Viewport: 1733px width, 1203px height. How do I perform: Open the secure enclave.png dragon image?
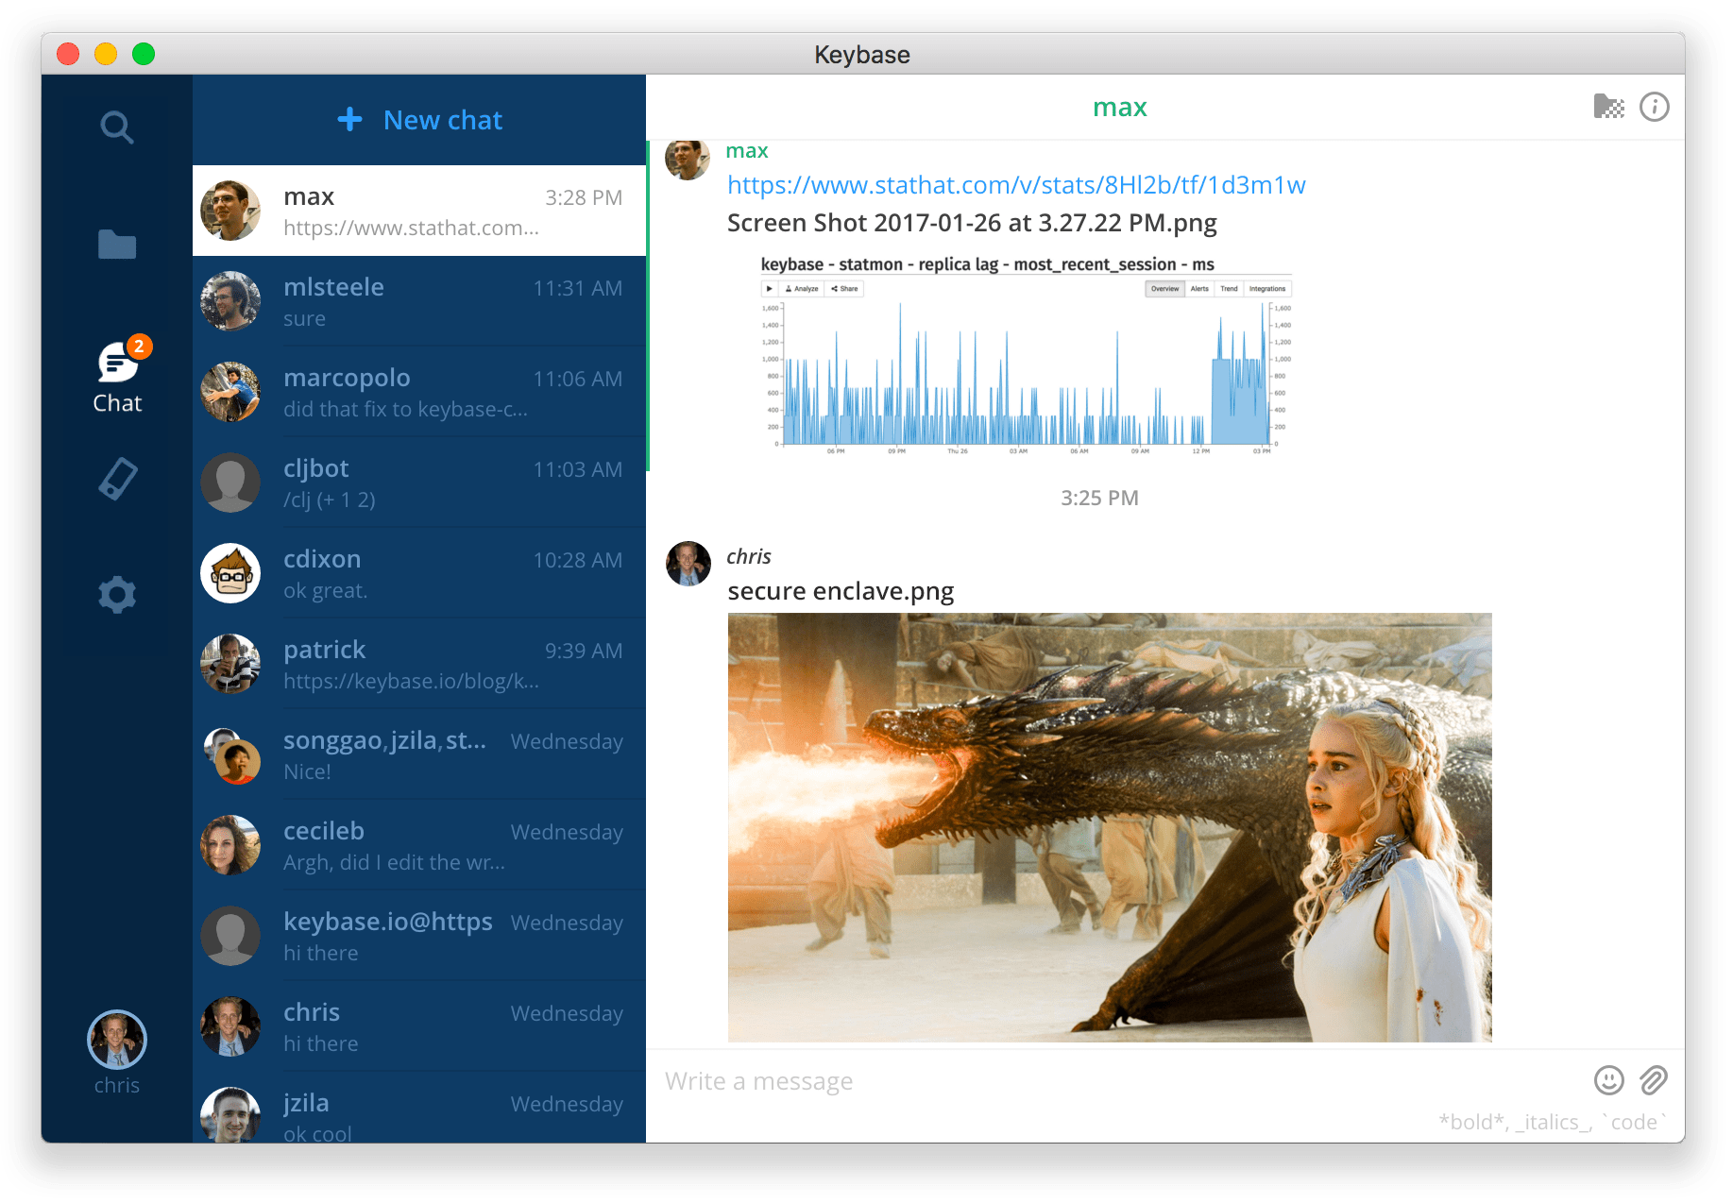1110,827
